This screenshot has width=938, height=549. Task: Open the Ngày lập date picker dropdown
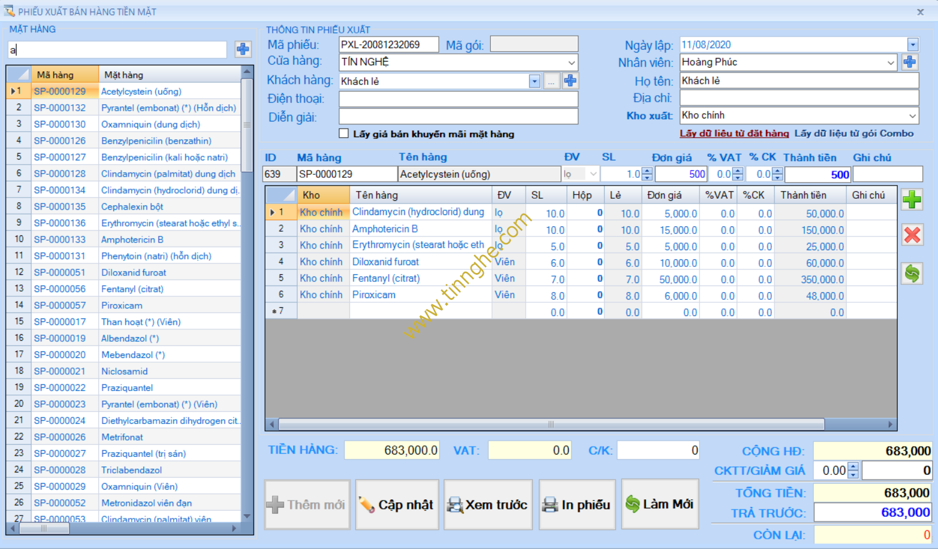click(x=912, y=44)
